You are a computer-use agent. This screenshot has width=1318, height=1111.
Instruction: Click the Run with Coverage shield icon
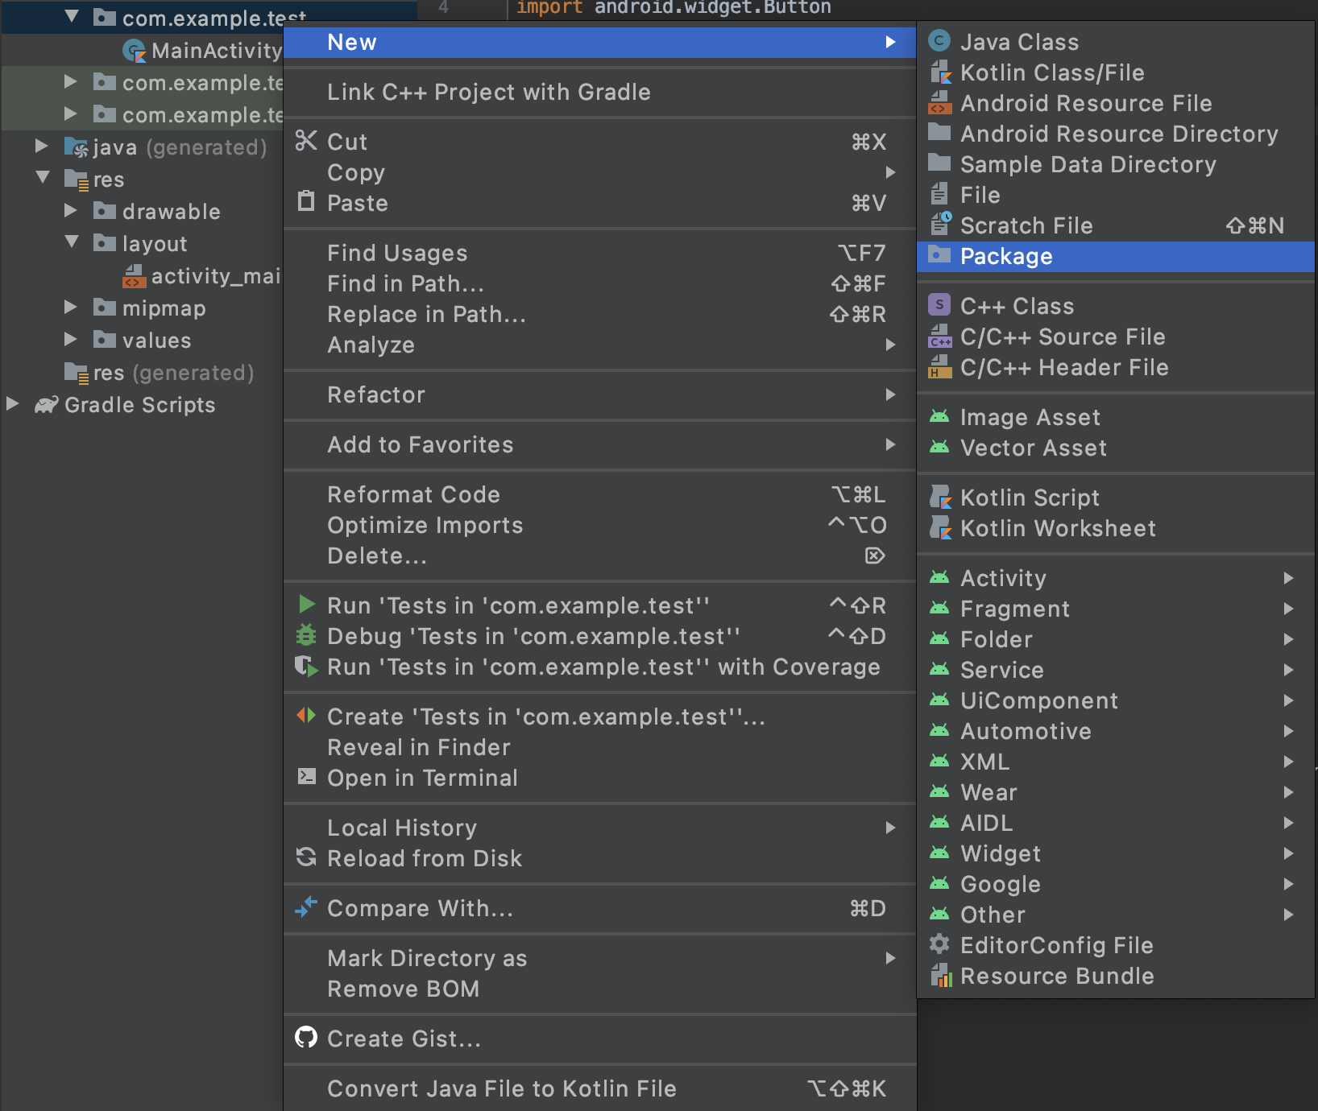pos(306,666)
